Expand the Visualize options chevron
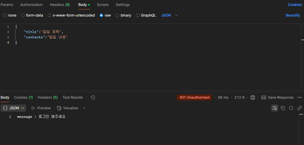This screenshot has height=145, width=304. tap(84, 108)
